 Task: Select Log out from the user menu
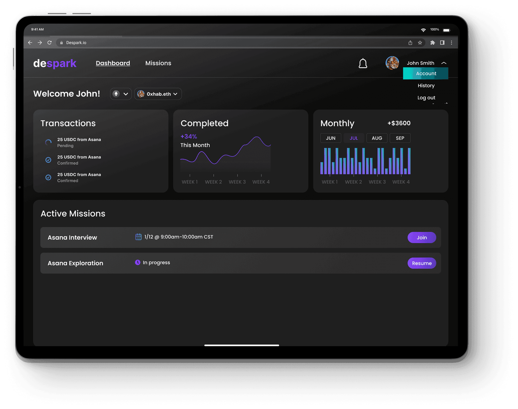(426, 98)
